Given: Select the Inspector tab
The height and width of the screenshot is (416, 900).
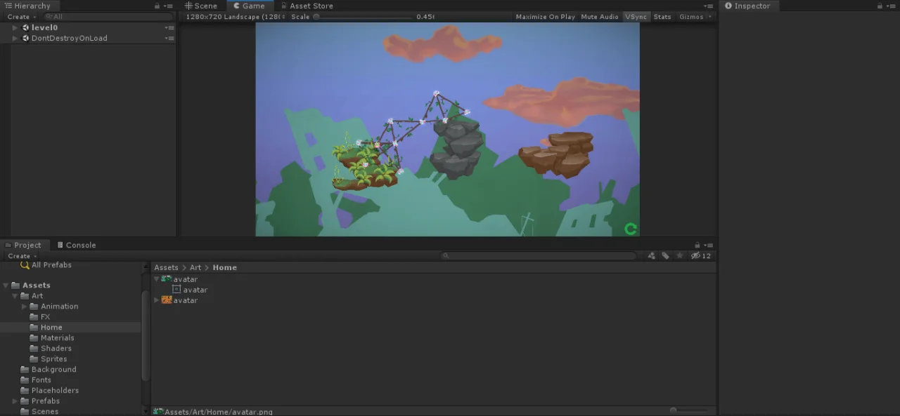Looking at the screenshot, I should coord(747,6).
